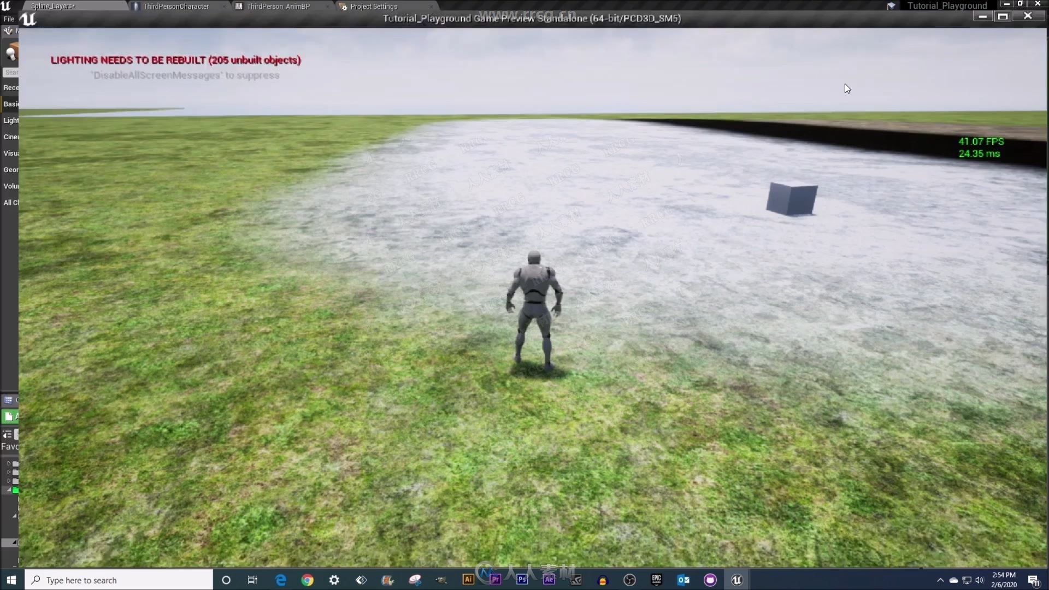
Task: Expand the All Classes filter category
Action: pos(11,203)
